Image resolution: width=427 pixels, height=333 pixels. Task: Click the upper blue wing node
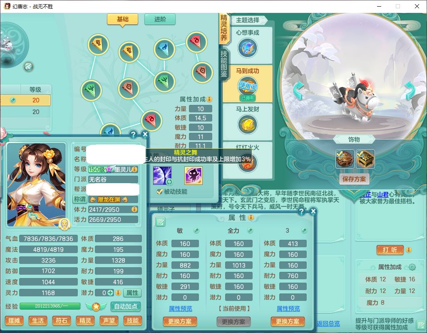pos(164,49)
